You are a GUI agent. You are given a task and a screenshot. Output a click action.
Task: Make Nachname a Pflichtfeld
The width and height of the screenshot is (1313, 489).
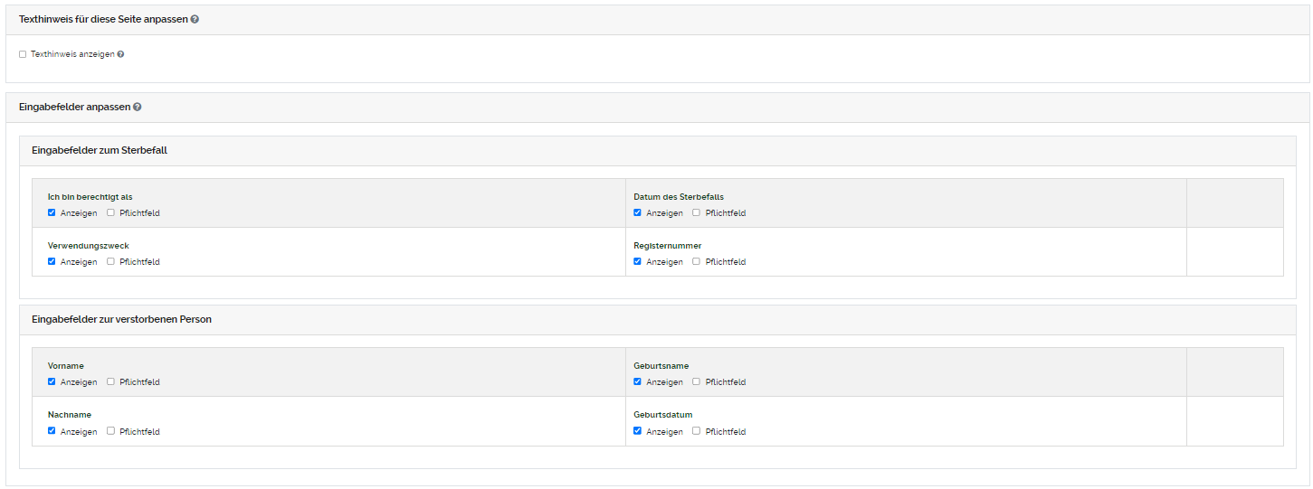click(110, 430)
